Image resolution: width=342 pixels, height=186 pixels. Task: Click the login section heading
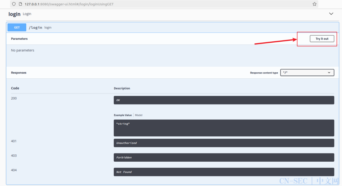click(x=14, y=14)
